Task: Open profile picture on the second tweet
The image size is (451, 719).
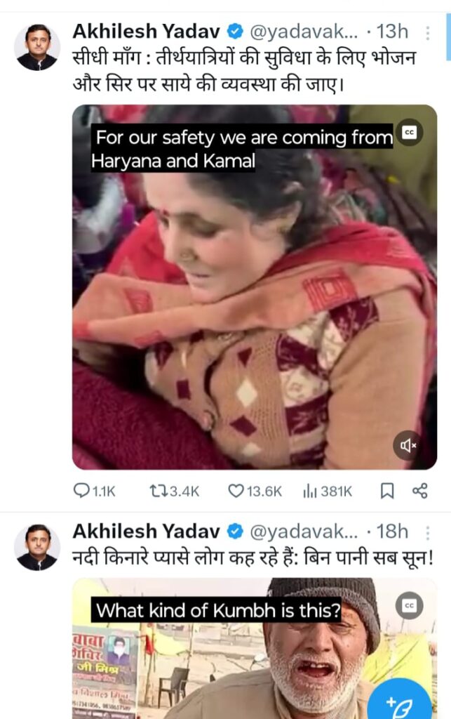Action: pyautogui.click(x=36, y=547)
